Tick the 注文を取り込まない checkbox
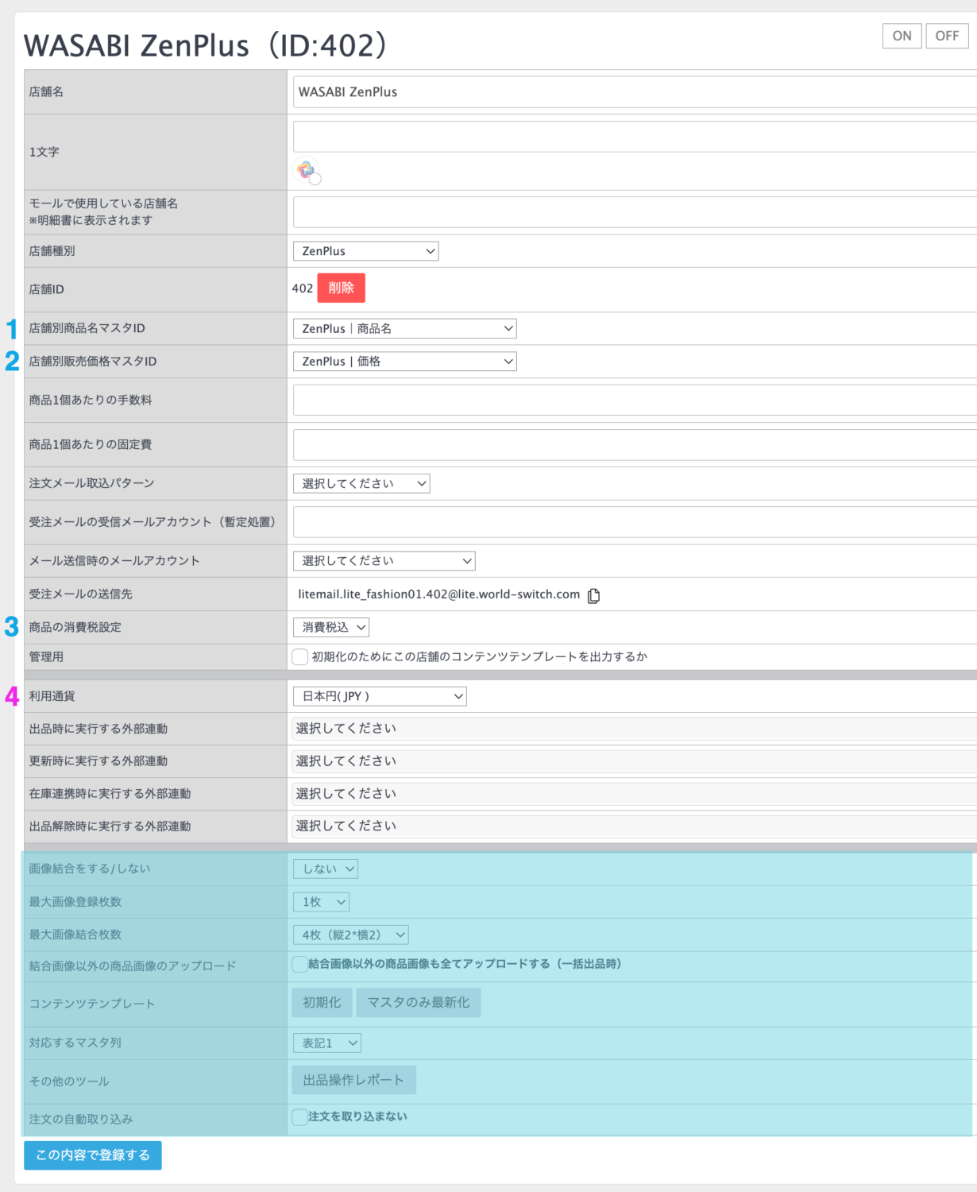This screenshot has width=977, height=1192. (x=299, y=1117)
